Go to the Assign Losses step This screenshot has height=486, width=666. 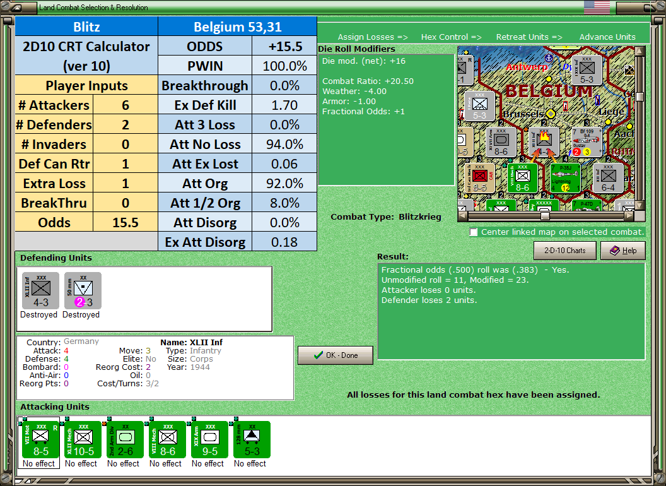373,37
